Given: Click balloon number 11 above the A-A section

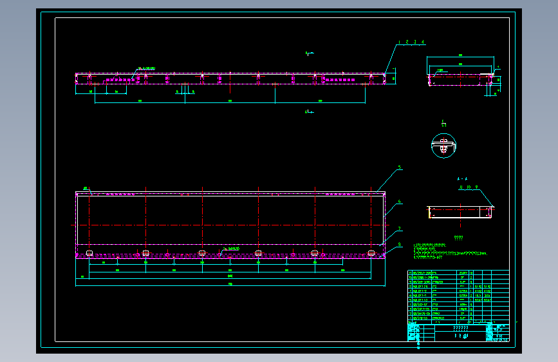Looking at the screenshot, I should click(x=461, y=187).
